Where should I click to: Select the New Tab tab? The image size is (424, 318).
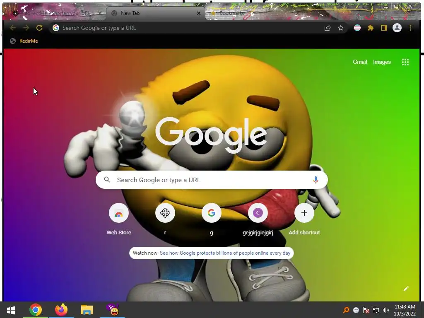tap(156, 13)
